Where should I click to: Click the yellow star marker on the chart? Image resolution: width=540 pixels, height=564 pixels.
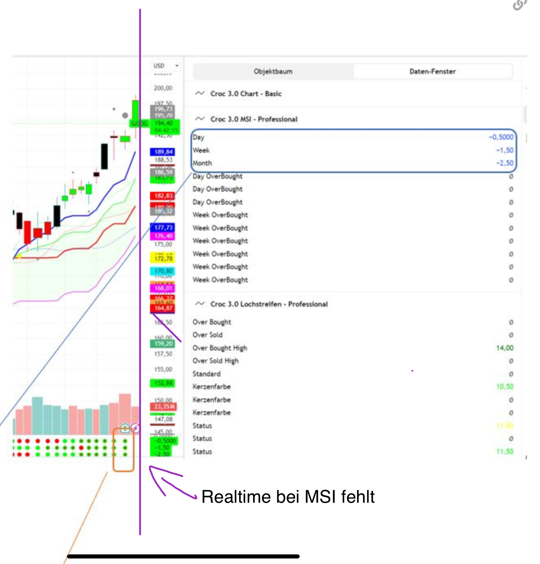[x=19, y=255]
